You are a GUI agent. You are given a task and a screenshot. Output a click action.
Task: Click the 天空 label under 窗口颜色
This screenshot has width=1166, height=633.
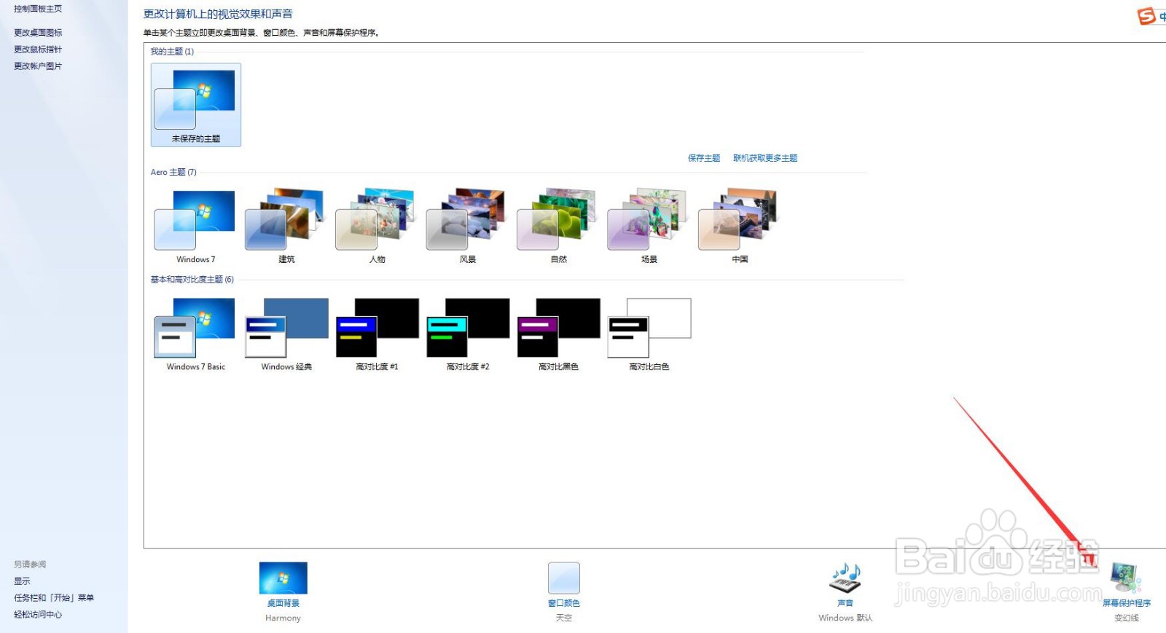pos(564,618)
